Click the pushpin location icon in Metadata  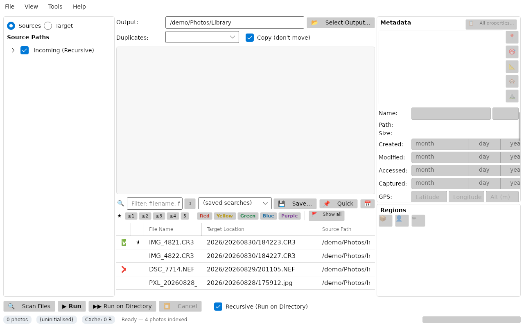click(512, 37)
